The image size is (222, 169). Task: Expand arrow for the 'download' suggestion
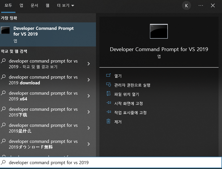click(89, 80)
